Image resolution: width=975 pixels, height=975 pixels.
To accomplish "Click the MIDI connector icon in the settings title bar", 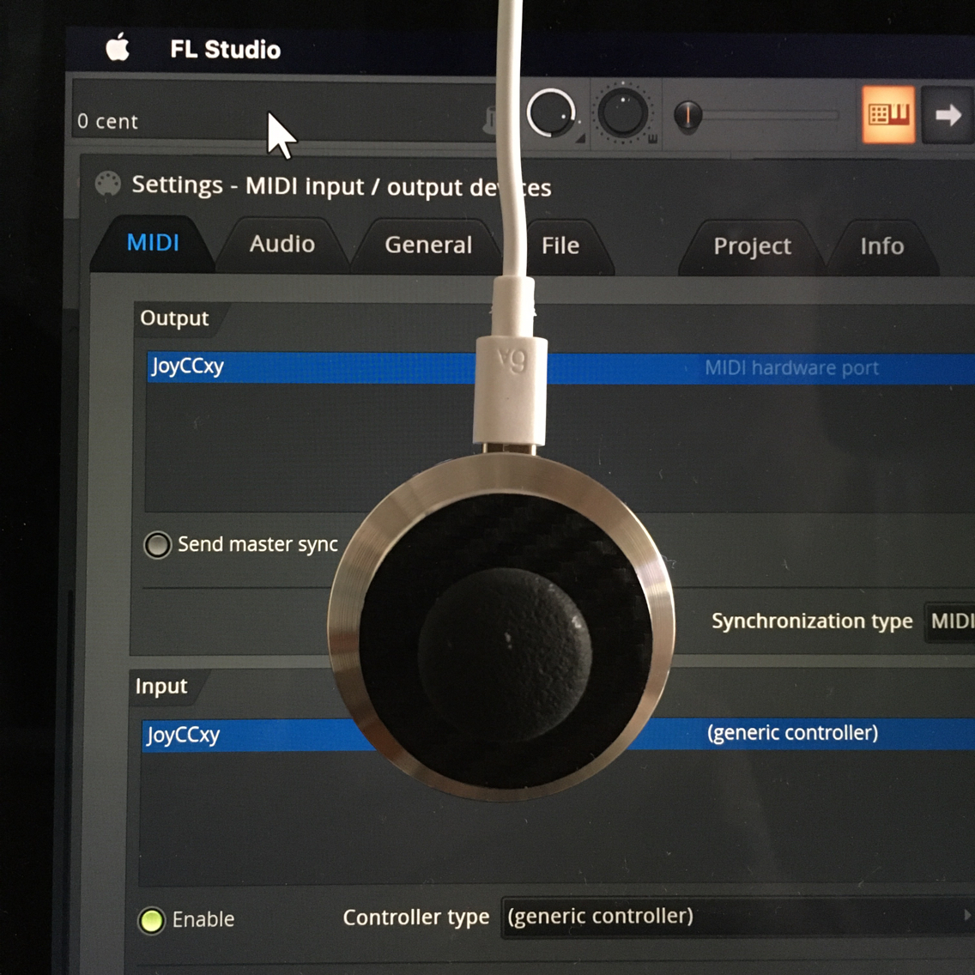I will (x=106, y=184).
